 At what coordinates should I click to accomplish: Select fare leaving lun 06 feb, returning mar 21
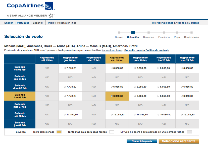pyautogui.click(x=182, y=96)
